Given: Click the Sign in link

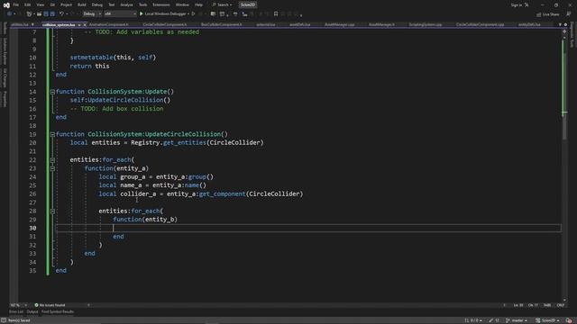Looking at the screenshot, I should click(517, 4).
